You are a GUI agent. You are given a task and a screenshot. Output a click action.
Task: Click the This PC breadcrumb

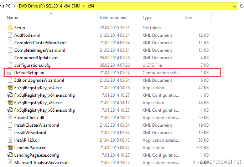(5, 6)
